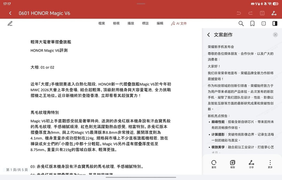Image resolution: width=282 pixels, height=180 pixels.
Task: Open the 檢視 menu
Action: tap(116, 23)
